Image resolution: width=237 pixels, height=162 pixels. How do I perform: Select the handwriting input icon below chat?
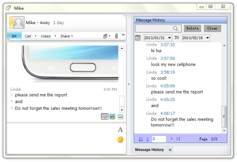[105, 116]
